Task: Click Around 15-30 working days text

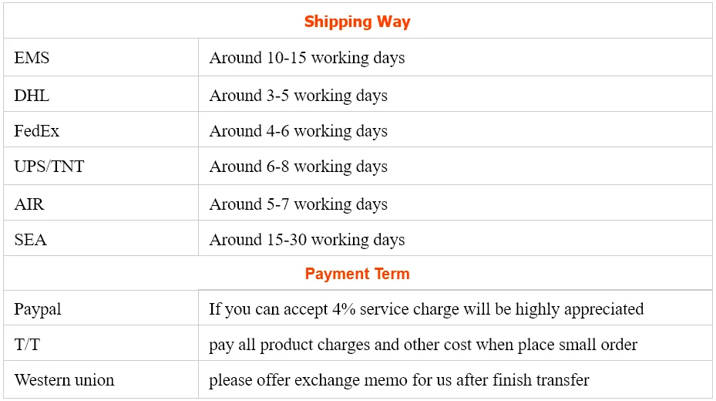Action: 307,240
